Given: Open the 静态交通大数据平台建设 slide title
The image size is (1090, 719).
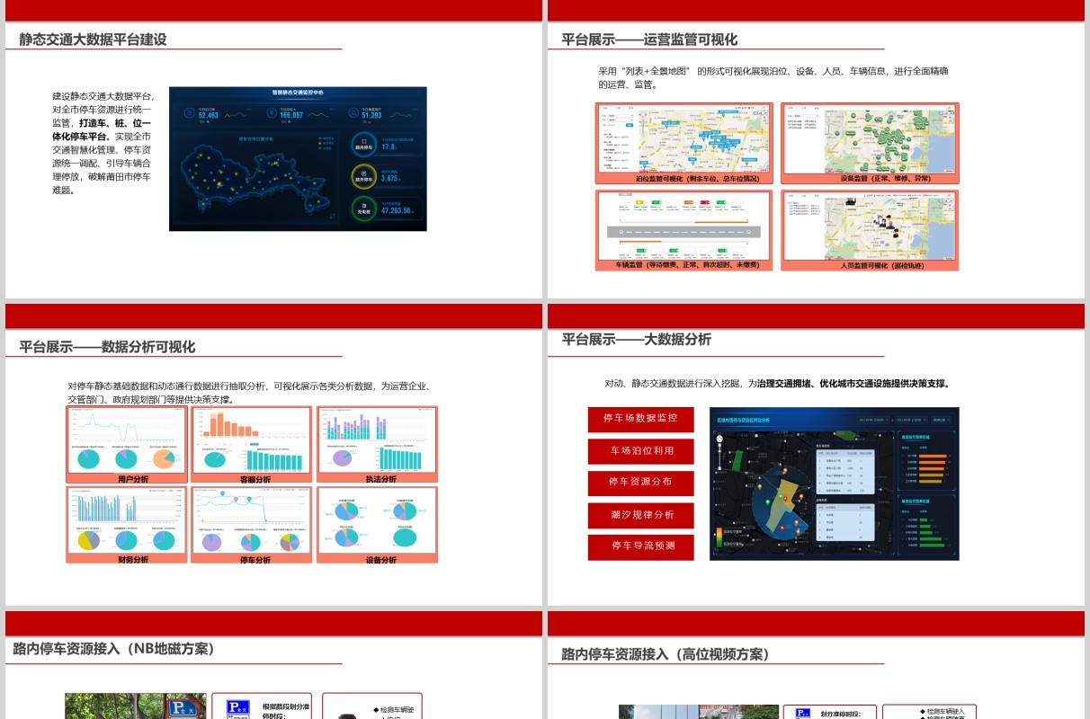Looking at the screenshot, I should coord(93,40).
